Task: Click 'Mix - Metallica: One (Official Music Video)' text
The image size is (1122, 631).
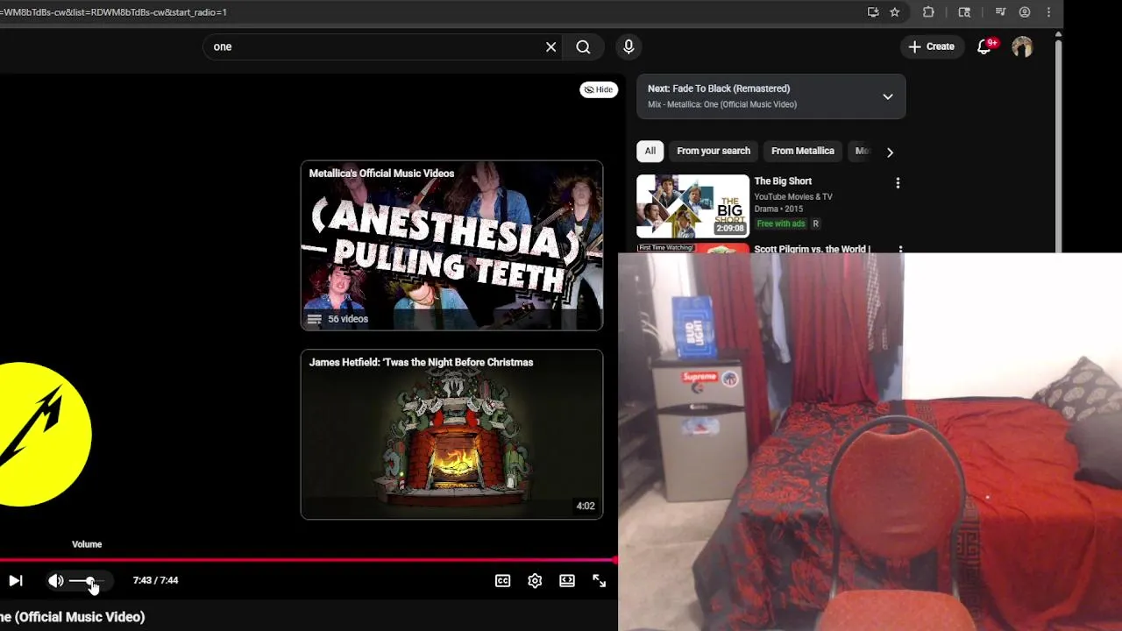Action: [x=722, y=104]
